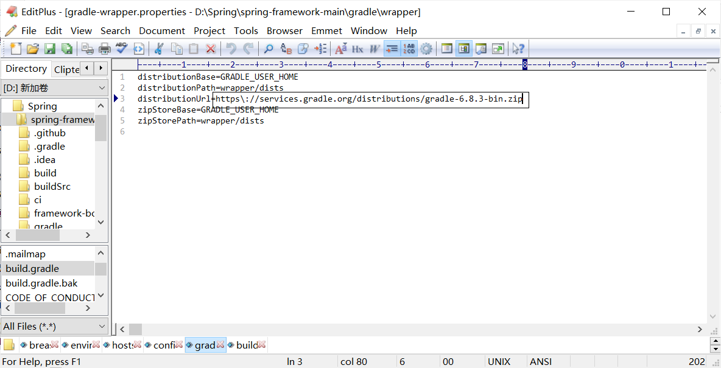Cut selection using scissors icon
The width and height of the screenshot is (721, 368).
coord(159,48)
